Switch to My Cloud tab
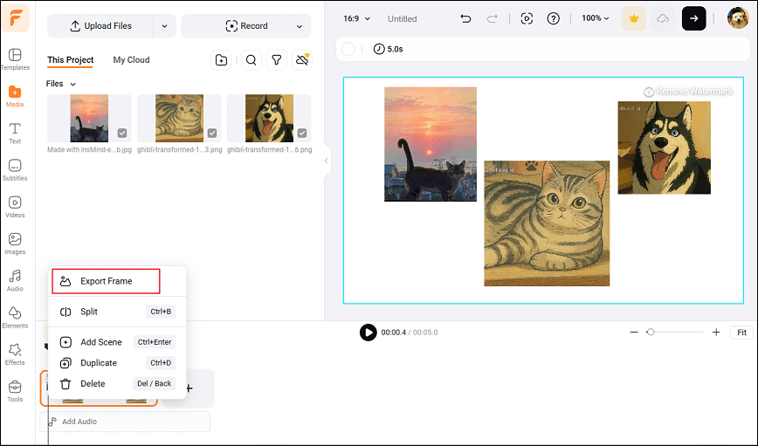Screen dimensions: 758x446 (x=131, y=60)
